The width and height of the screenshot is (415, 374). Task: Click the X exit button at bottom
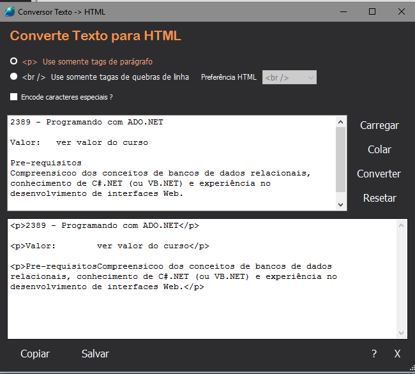(x=397, y=354)
